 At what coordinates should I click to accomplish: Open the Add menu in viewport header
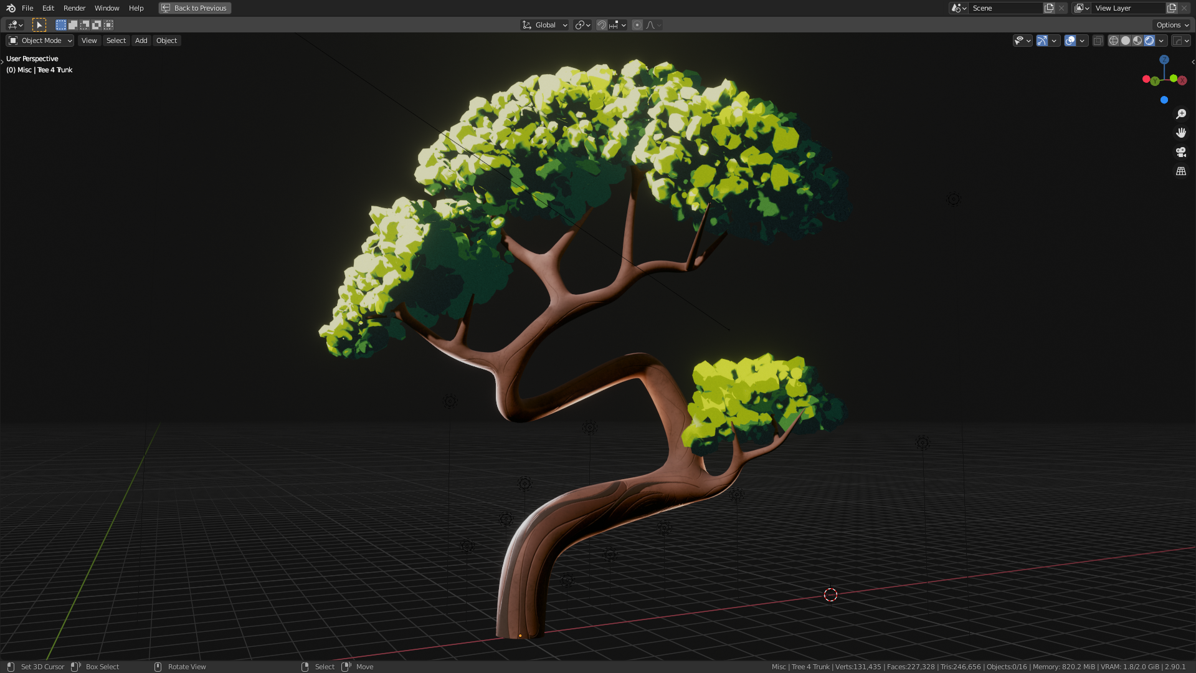(x=141, y=41)
